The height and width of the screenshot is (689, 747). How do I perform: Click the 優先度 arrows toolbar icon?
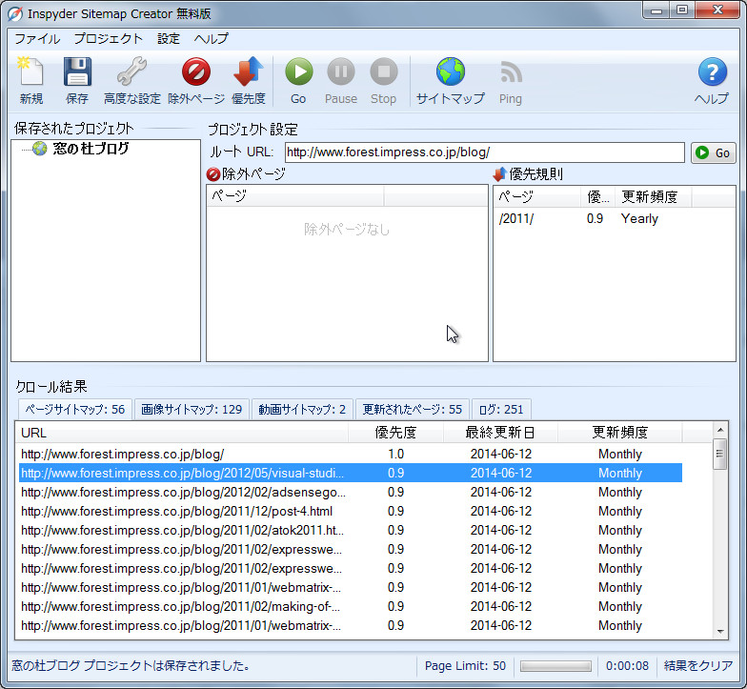pos(248,72)
